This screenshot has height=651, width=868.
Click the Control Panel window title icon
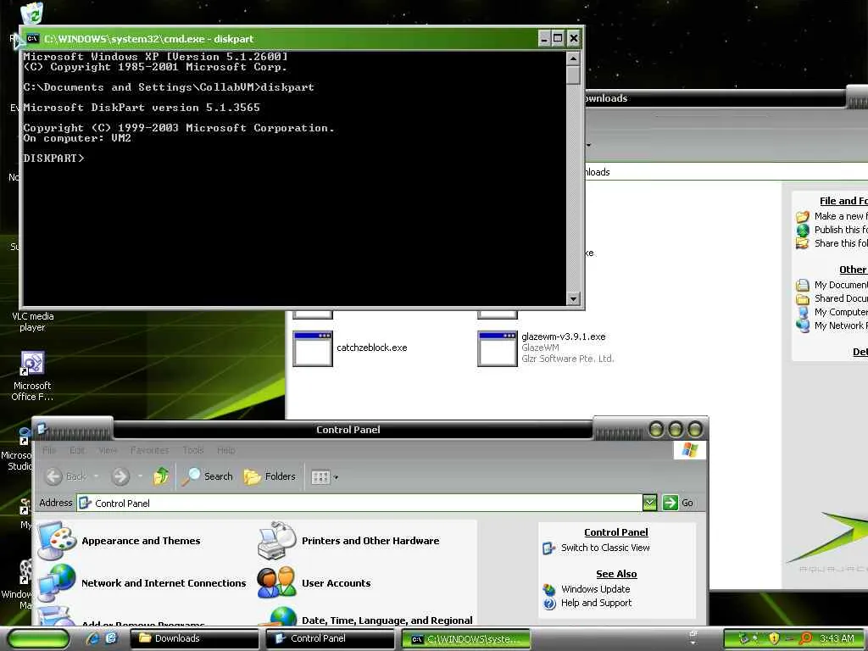pyautogui.click(x=42, y=429)
